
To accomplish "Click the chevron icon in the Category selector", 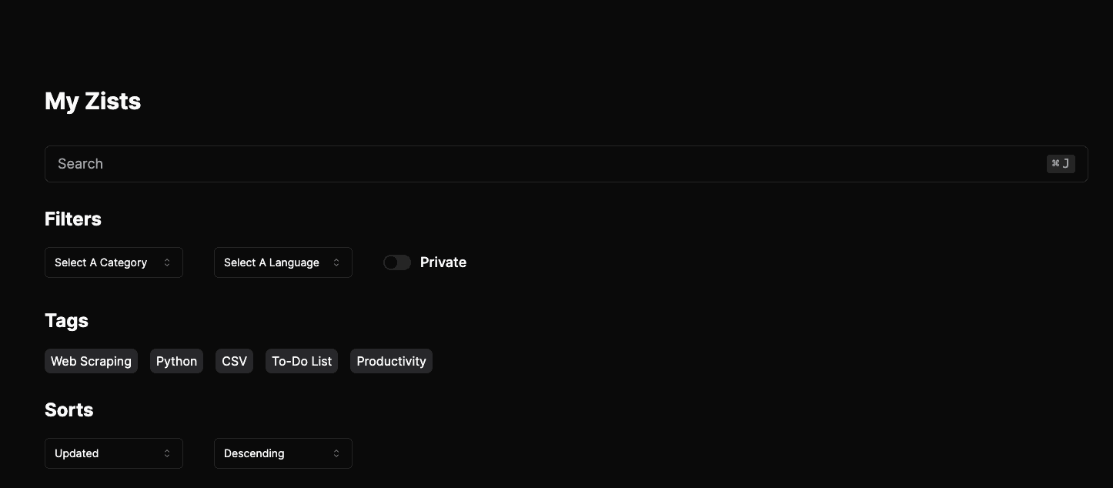I will [167, 262].
